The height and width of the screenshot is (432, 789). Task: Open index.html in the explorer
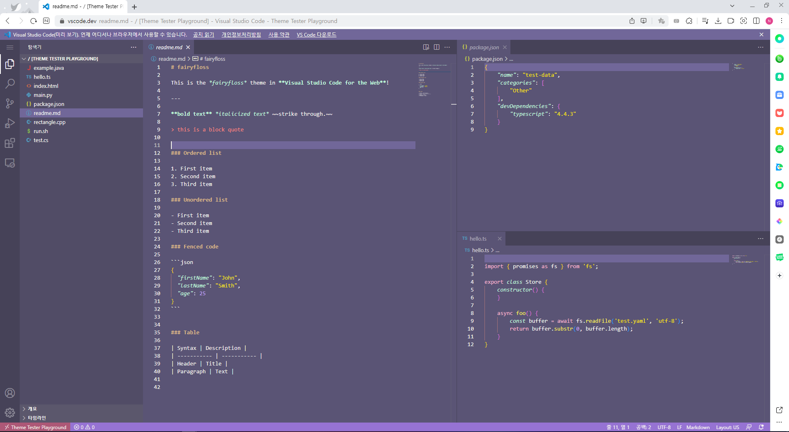pos(81,86)
